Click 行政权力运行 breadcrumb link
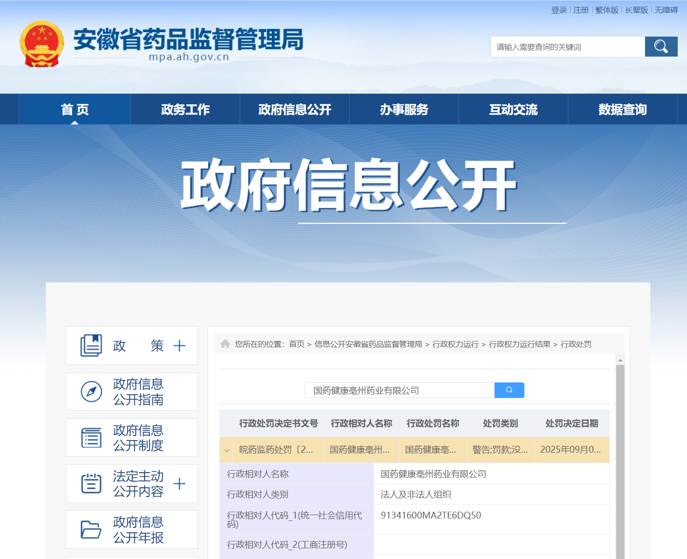The image size is (687, 559). tap(456, 344)
